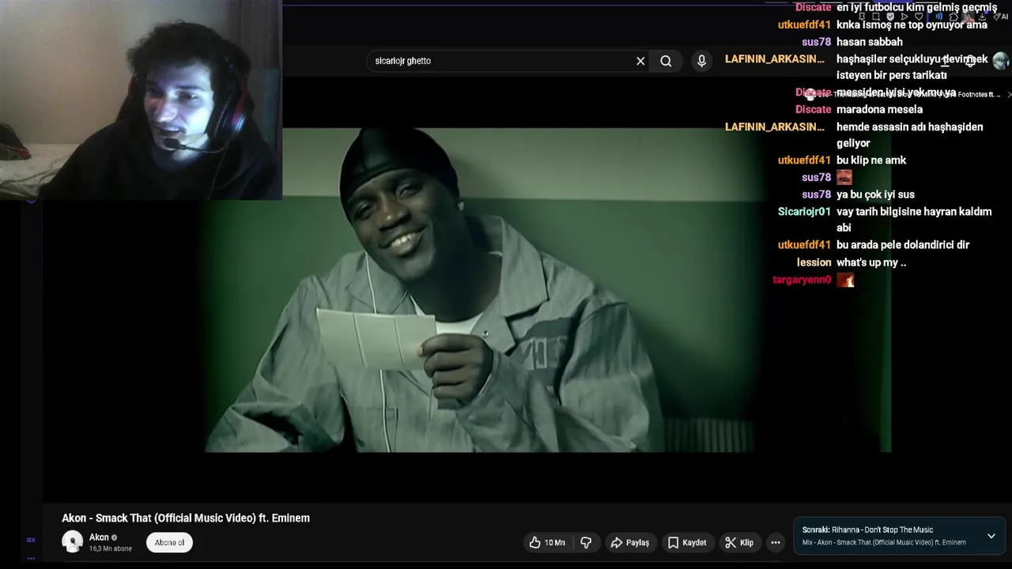The image size is (1012, 569).
Task: Like the video (10 Mn thumbs up)
Action: 547,542
